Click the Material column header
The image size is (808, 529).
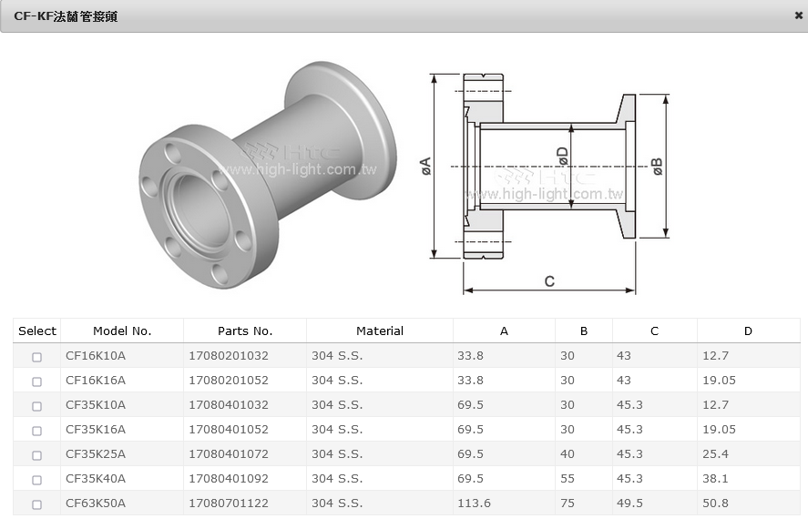380,331
